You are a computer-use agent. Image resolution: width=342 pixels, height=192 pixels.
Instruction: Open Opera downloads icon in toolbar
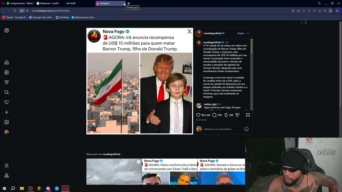tap(320, 11)
